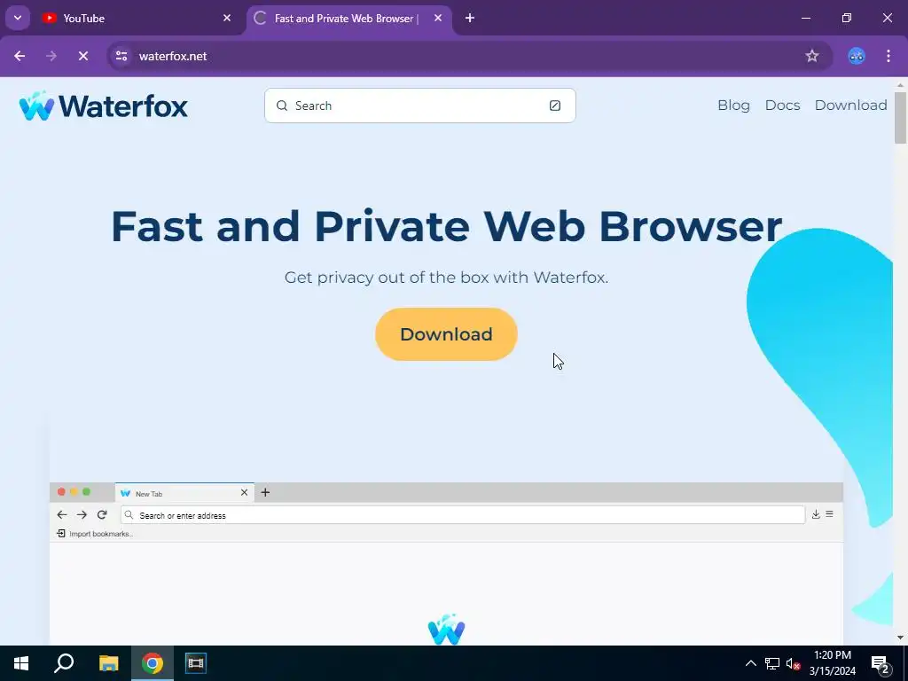Open the Download link in header navigation

pyautogui.click(x=850, y=105)
